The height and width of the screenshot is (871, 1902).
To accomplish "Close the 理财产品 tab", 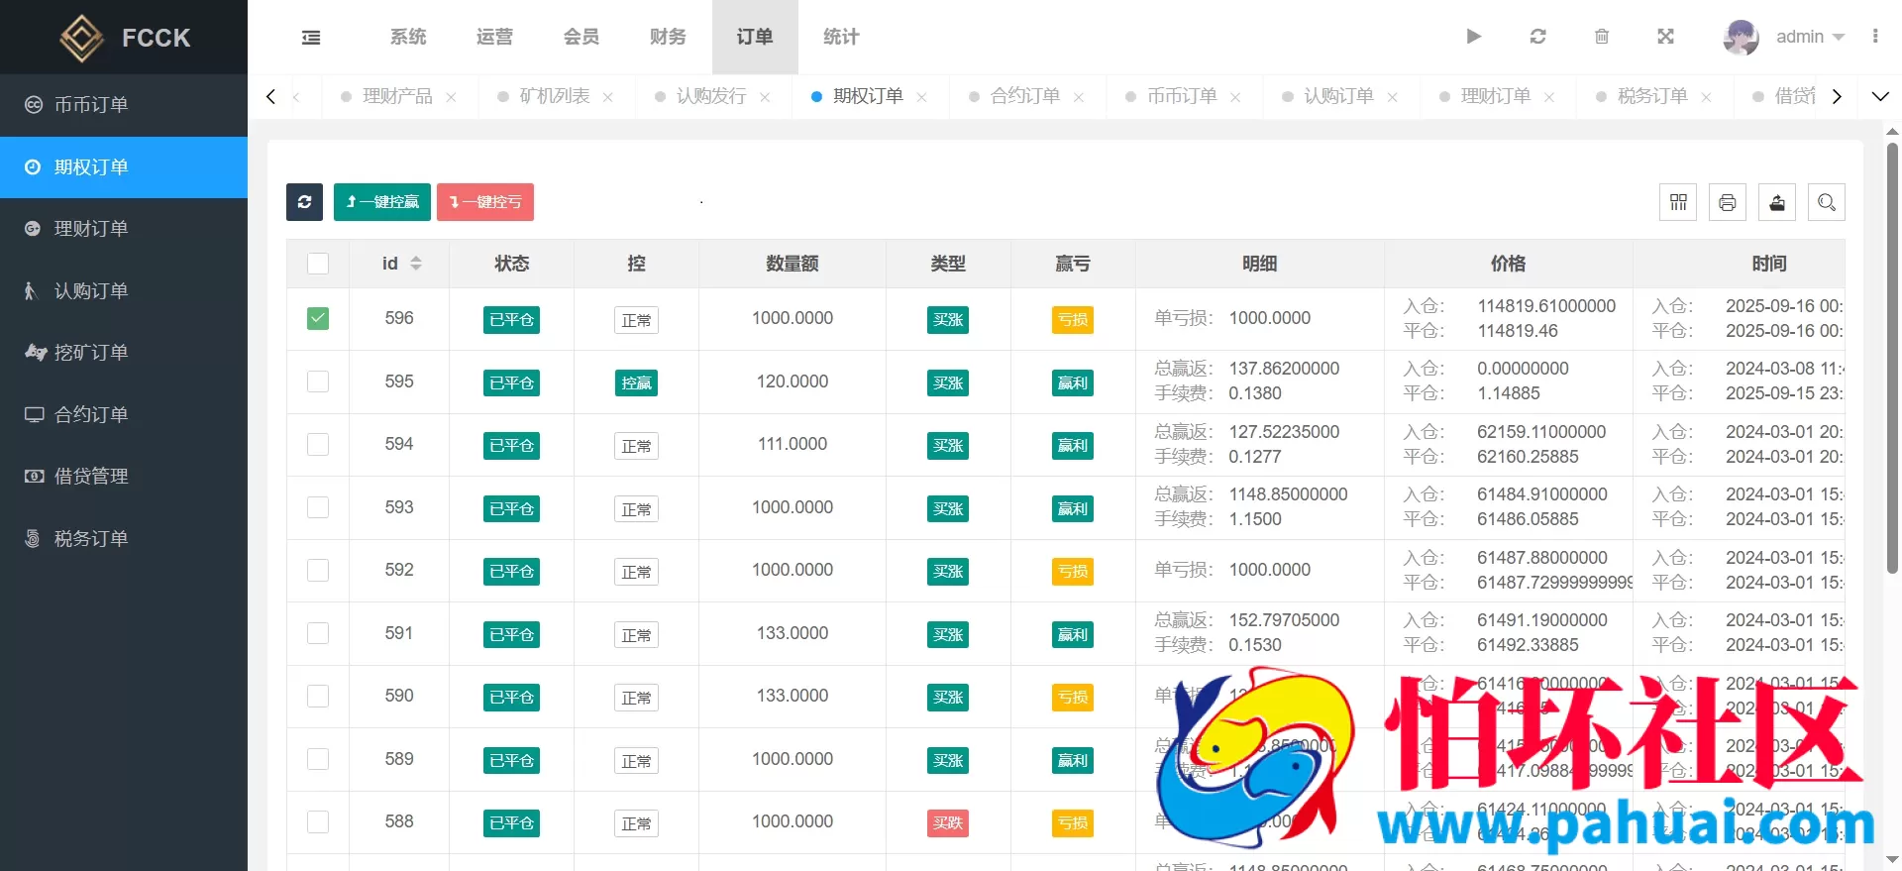I will 451,97.
